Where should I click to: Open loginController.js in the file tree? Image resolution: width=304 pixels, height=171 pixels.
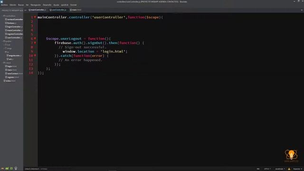point(14,27)
